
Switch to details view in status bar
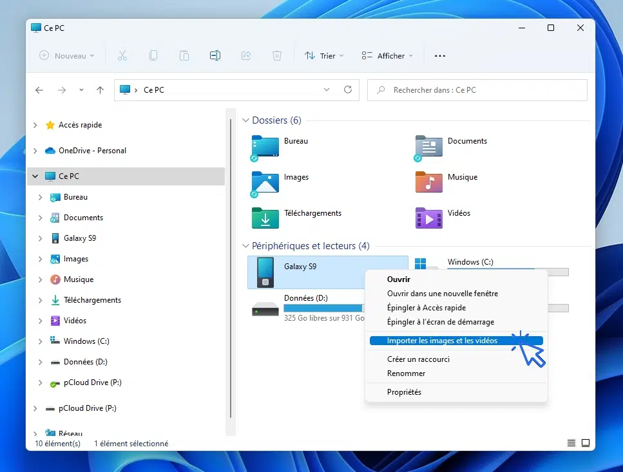571,443
